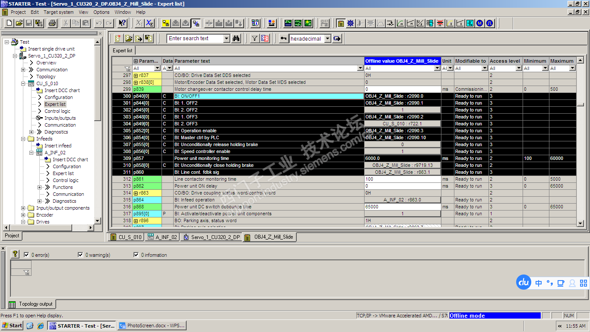This screenshot has width=590, height=332.
Task: Open PhotoScreen.docx WPS taskbar button
Action: tap(152, 326)
